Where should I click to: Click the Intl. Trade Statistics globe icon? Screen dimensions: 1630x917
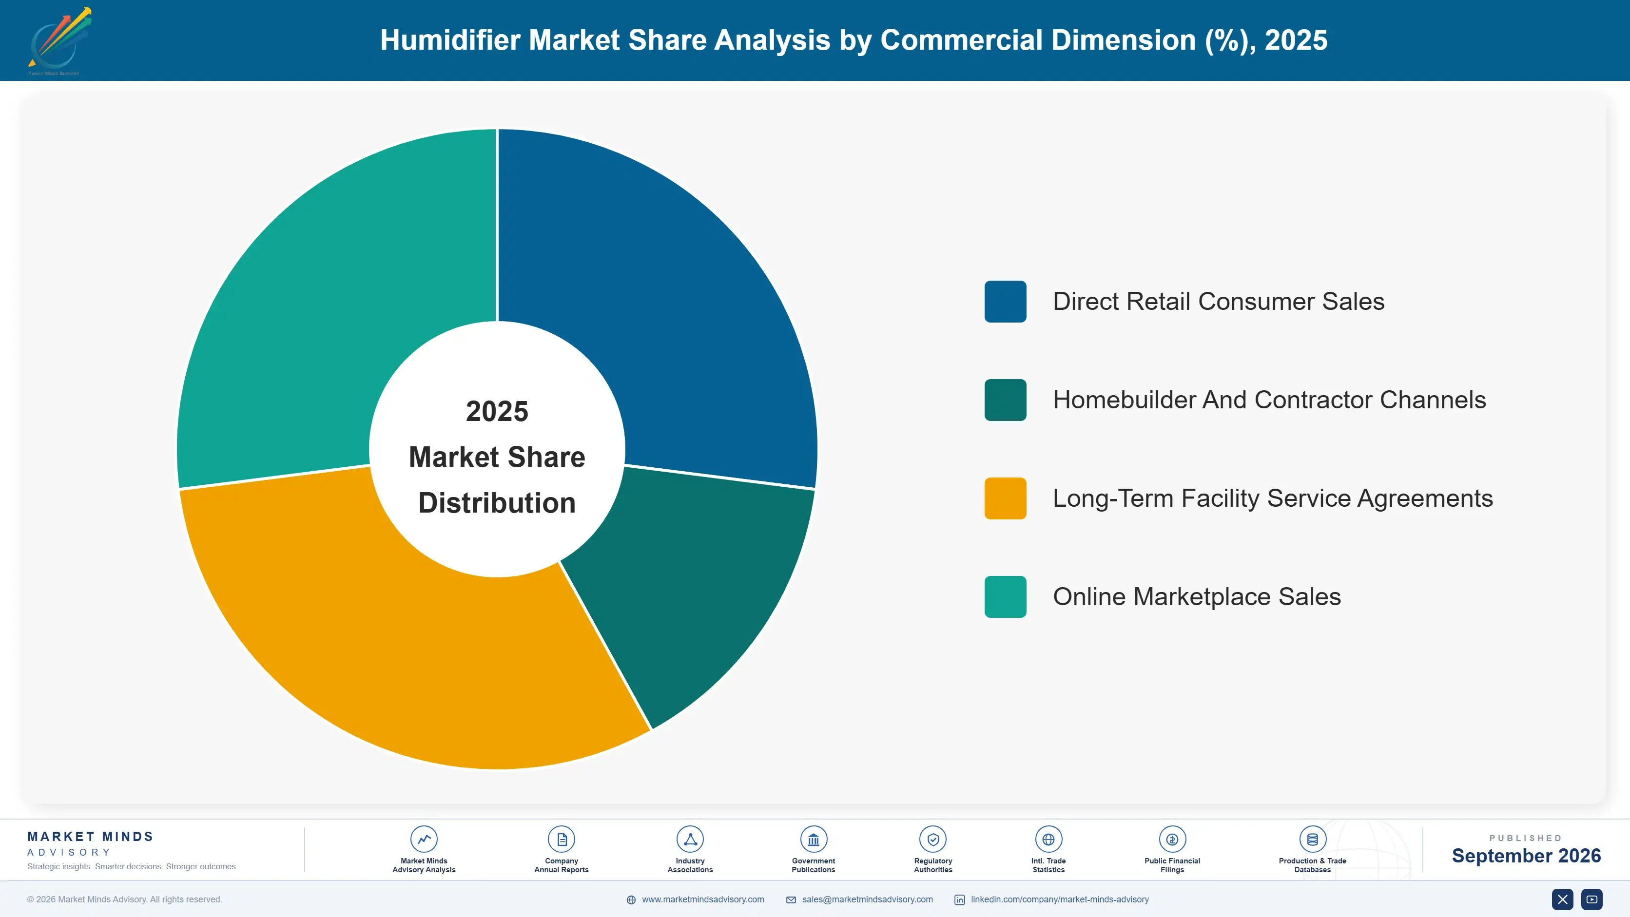(x=1048, y=839)
